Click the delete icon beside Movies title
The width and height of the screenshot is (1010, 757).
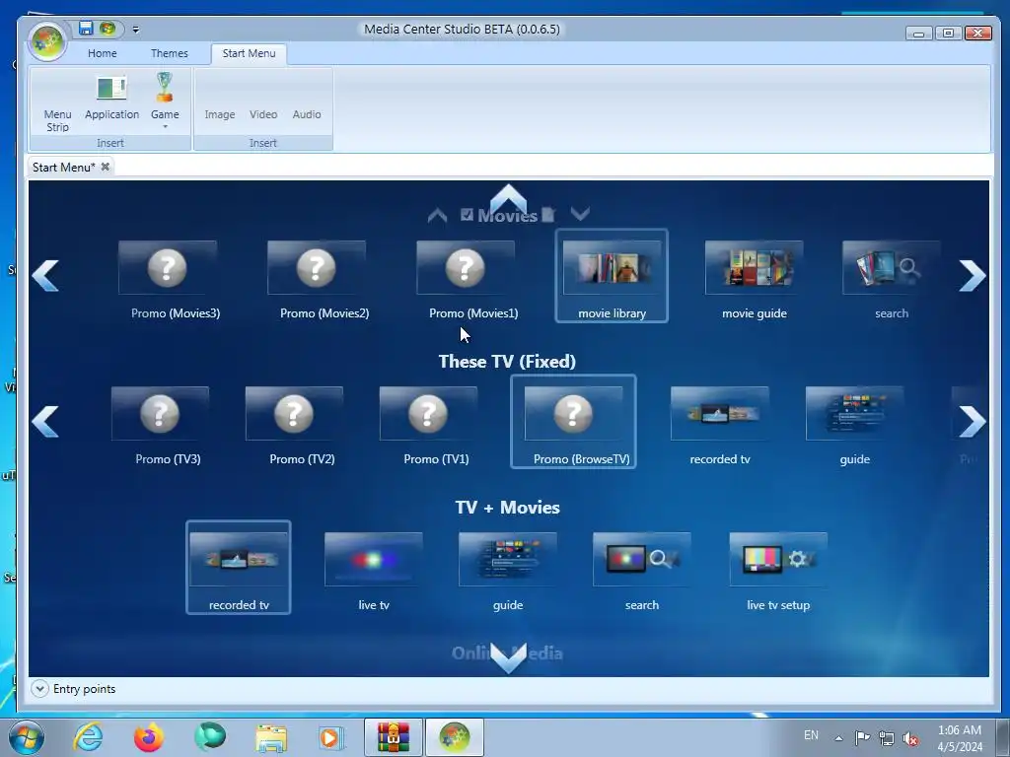pos(548,214)
